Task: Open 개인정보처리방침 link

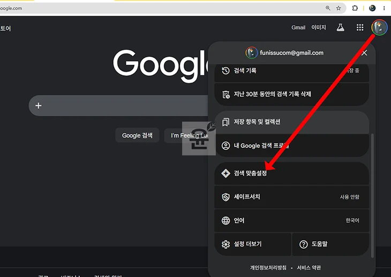Action: coord(268,268)
